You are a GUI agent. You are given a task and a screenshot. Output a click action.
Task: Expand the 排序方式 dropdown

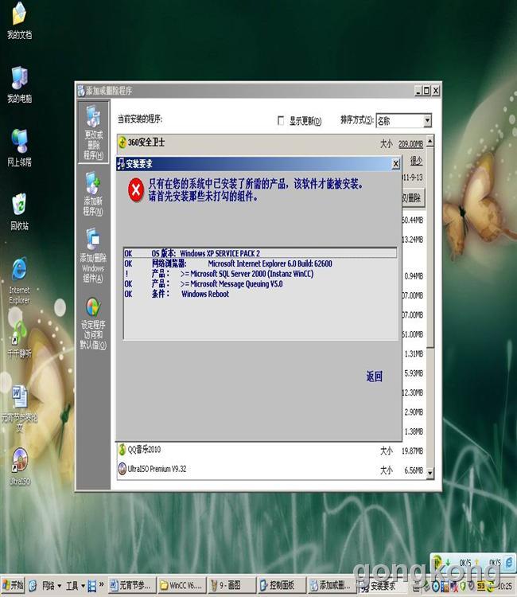coord(426,121)
